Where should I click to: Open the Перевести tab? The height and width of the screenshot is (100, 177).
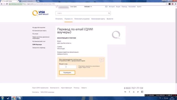[x=69, y=19]
